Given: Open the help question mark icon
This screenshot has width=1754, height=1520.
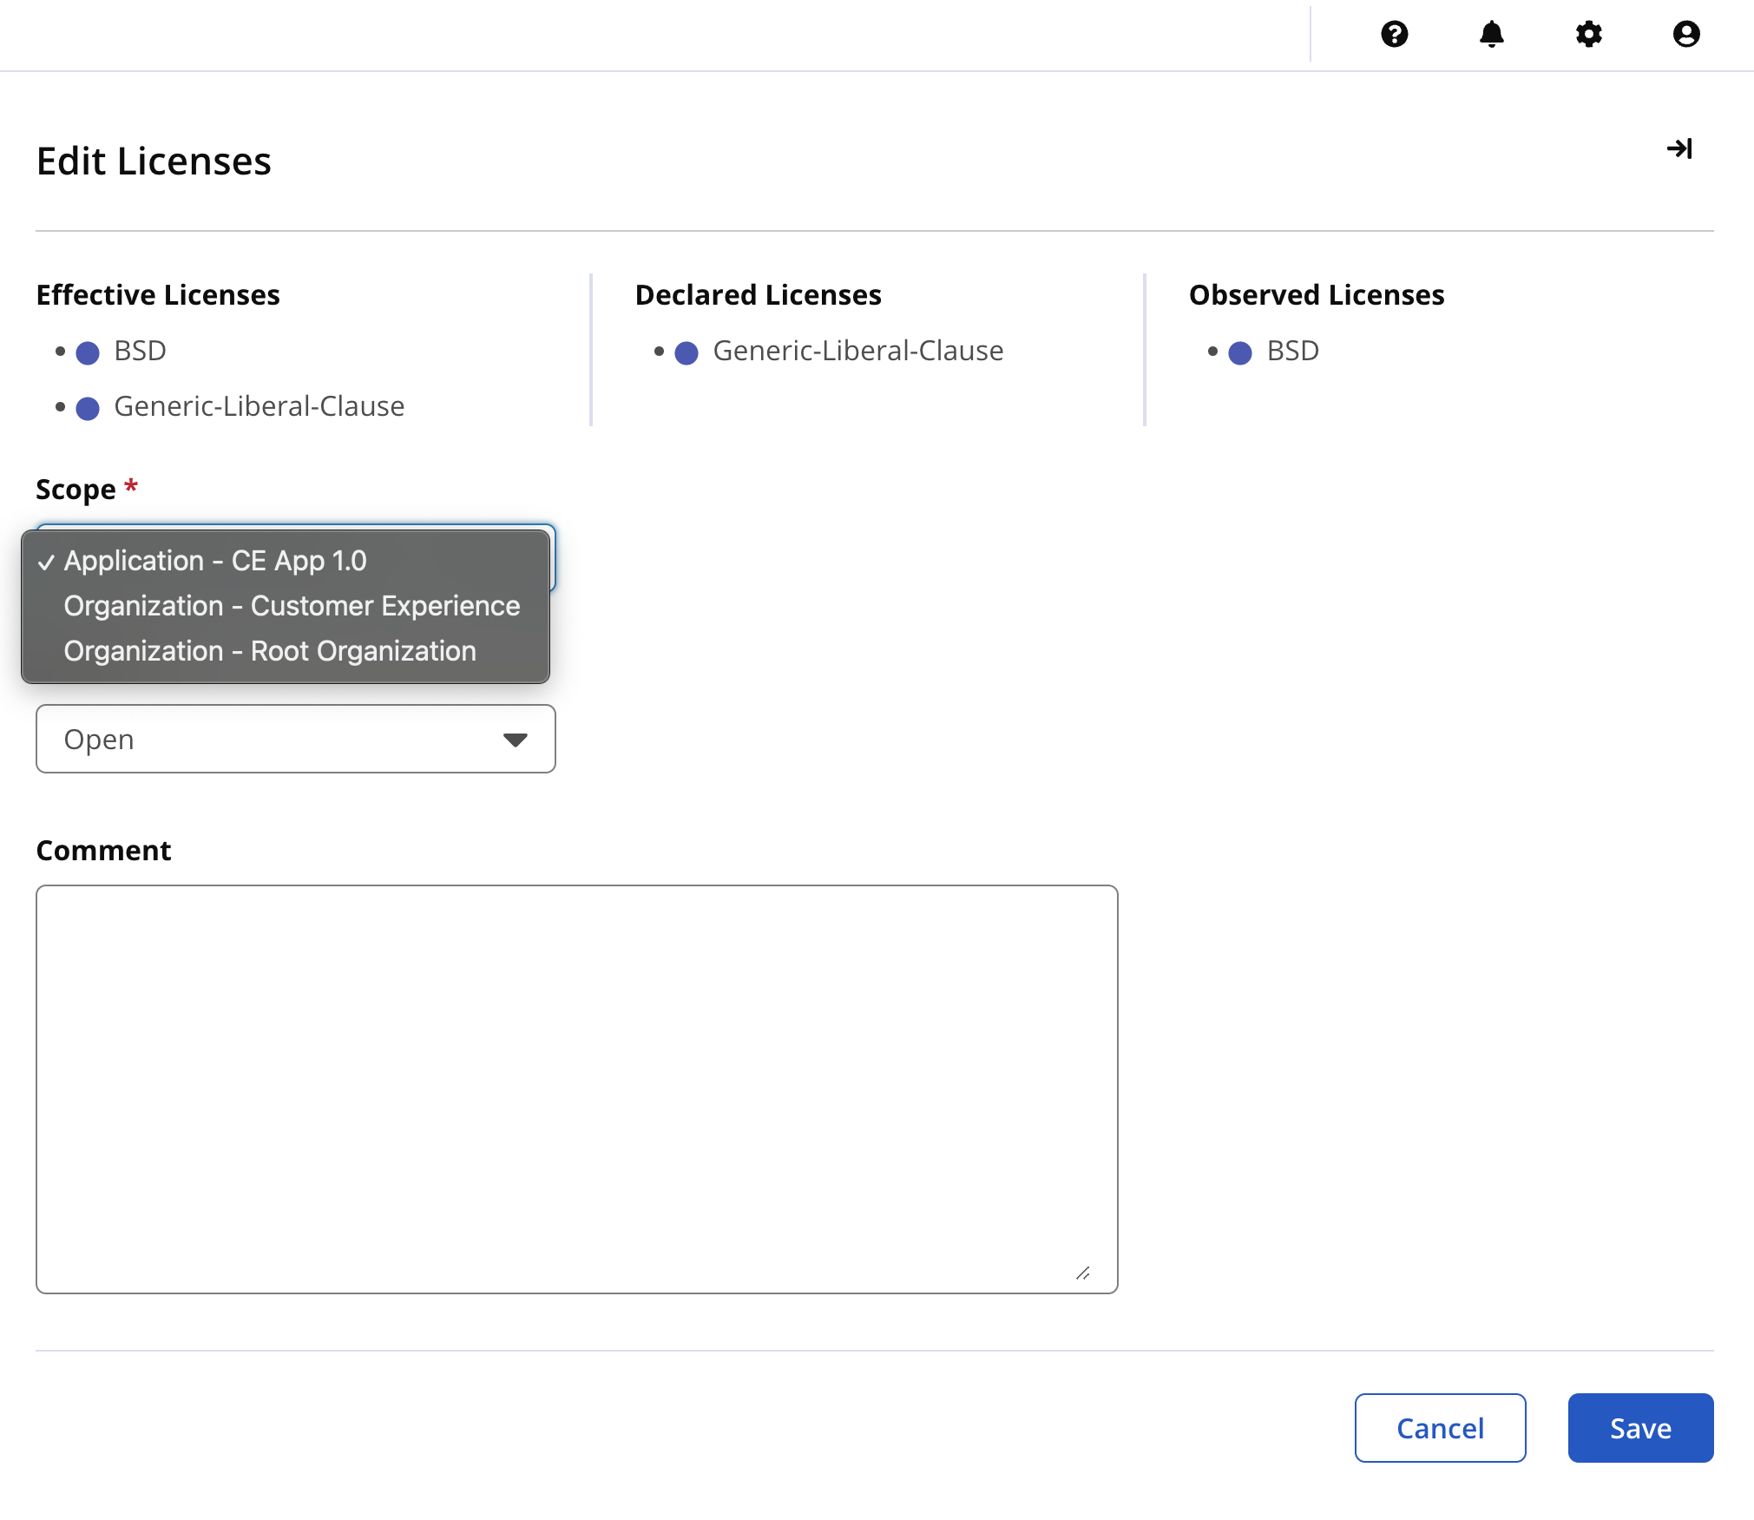Looking at the screenshot, I should [1394, 34].
